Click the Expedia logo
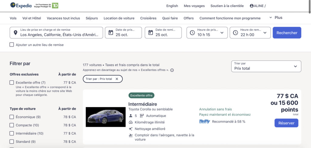This screenshot has height=148, width=311. pyautogui.click(x=21, y=5)
